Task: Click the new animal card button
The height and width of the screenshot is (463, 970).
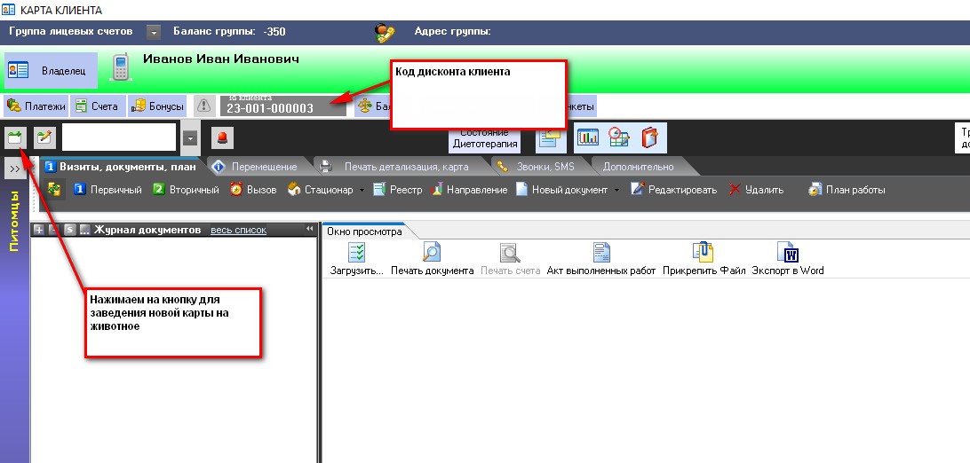Action: (x=15, y=137)
